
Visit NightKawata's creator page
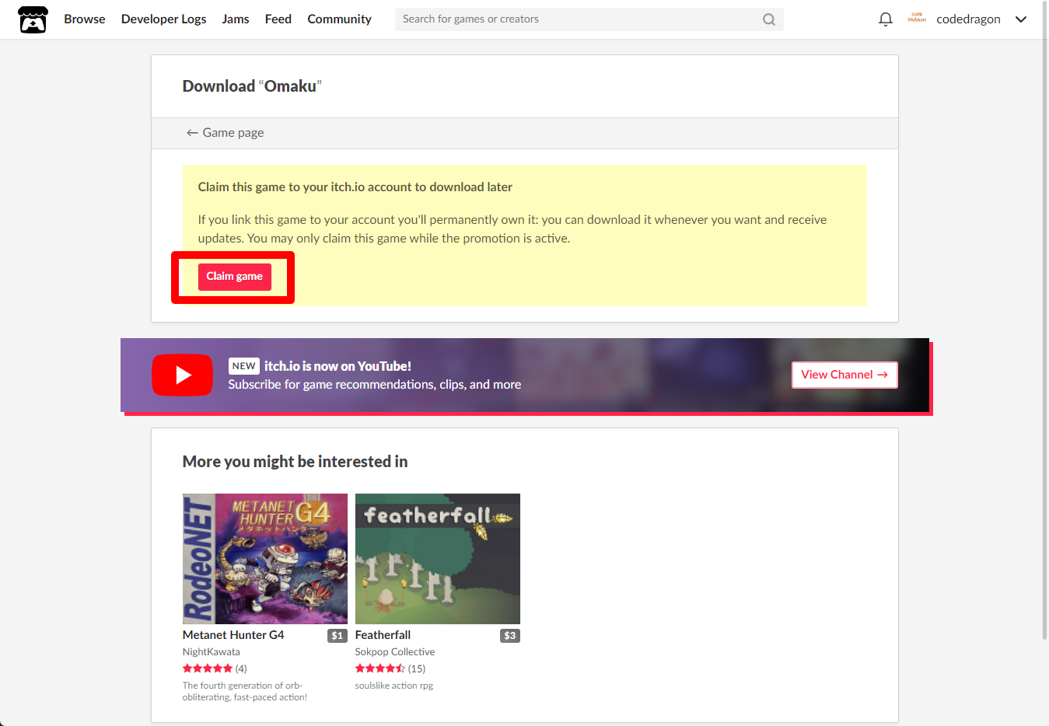point(212,652)
